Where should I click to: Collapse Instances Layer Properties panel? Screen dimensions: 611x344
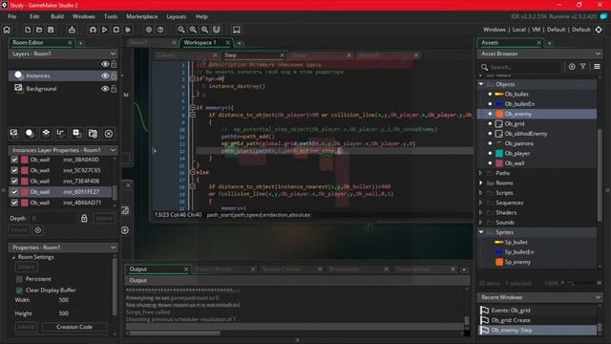[x=113, y=150]
